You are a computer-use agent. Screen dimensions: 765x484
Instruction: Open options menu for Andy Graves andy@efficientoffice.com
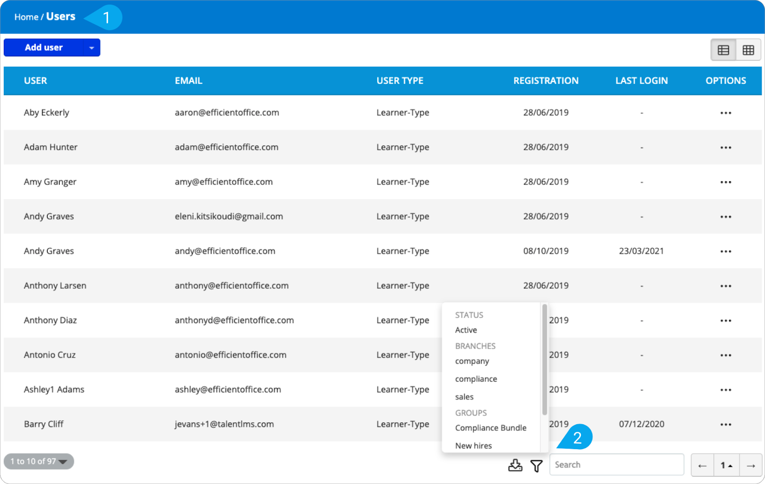(x=725, y=252)
